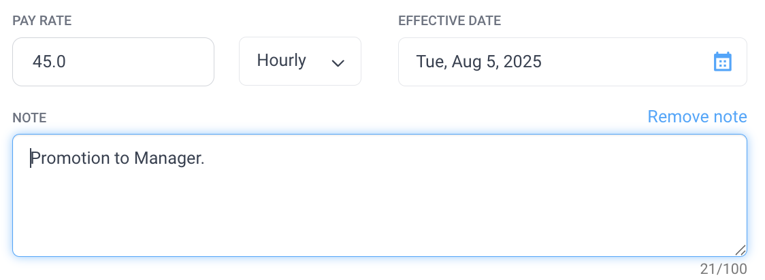Click the PAY RATE label
Image resolution: width=765 pixels, height=280 pixels.
[42, 21]
